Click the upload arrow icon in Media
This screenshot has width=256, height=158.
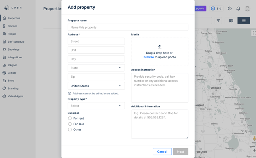pos(160,47)
